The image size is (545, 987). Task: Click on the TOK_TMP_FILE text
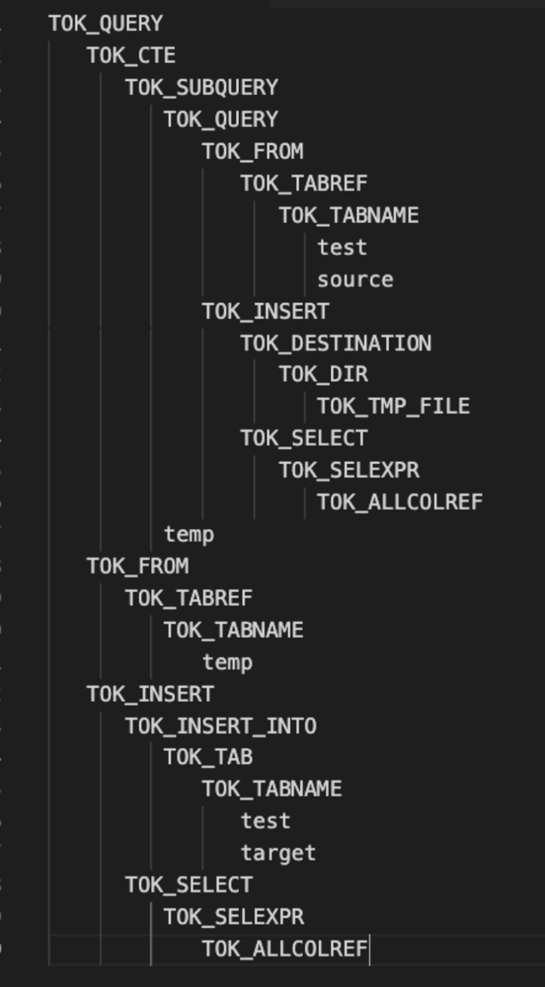393,407
